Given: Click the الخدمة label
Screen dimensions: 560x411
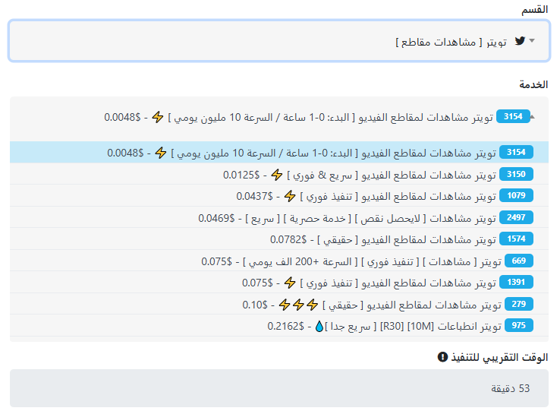Looking at the screenshot, I should tap(533, 84).
